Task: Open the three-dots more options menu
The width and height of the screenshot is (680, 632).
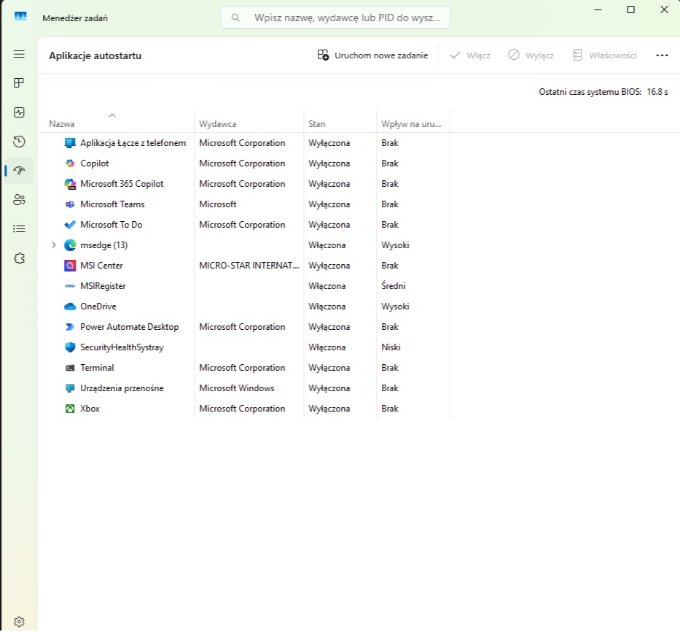Action: (662, 55)
